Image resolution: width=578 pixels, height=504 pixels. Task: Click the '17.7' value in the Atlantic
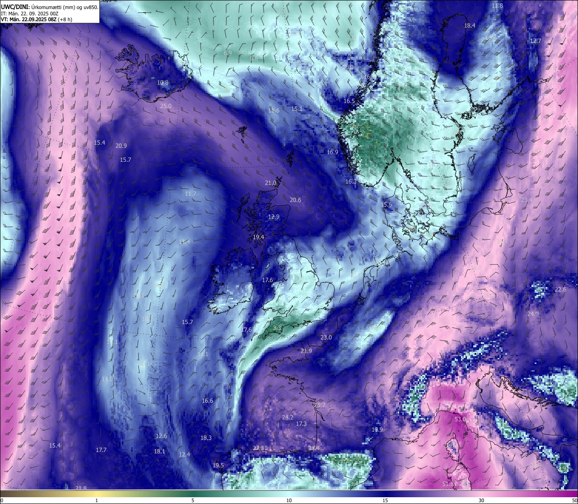point(101,450)
